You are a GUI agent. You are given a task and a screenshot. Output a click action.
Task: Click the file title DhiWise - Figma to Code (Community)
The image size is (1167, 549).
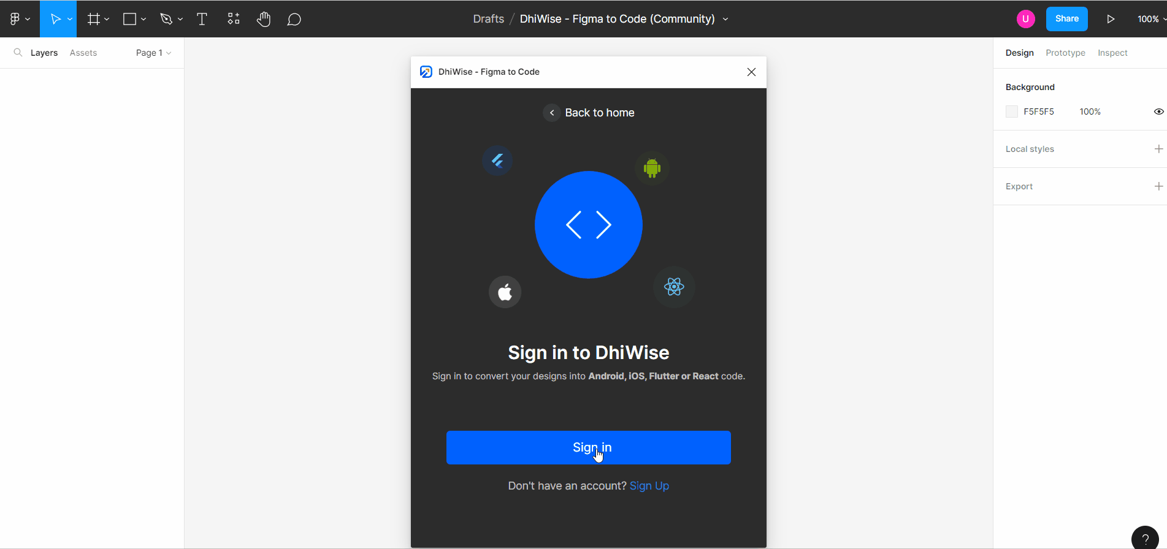(617, 19)
